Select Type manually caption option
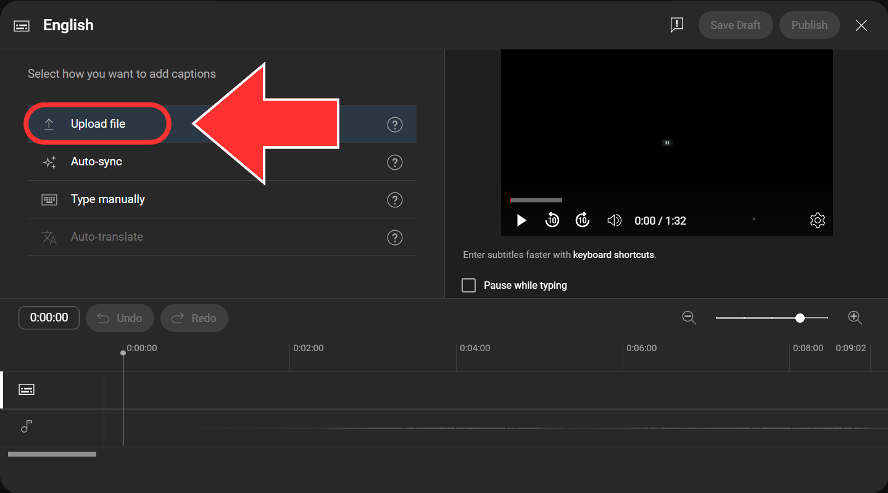 107,199
